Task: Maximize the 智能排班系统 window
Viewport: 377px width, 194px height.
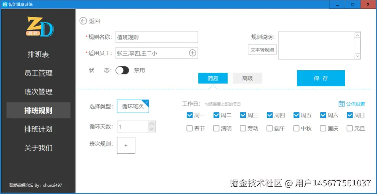Action: [353, 4]
